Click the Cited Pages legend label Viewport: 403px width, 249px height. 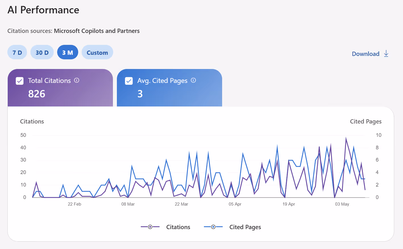(245, 227)
